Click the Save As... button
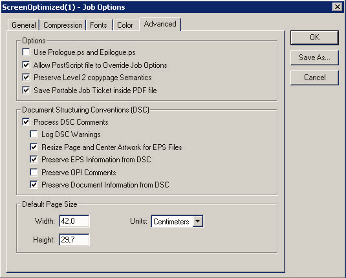 314,58
